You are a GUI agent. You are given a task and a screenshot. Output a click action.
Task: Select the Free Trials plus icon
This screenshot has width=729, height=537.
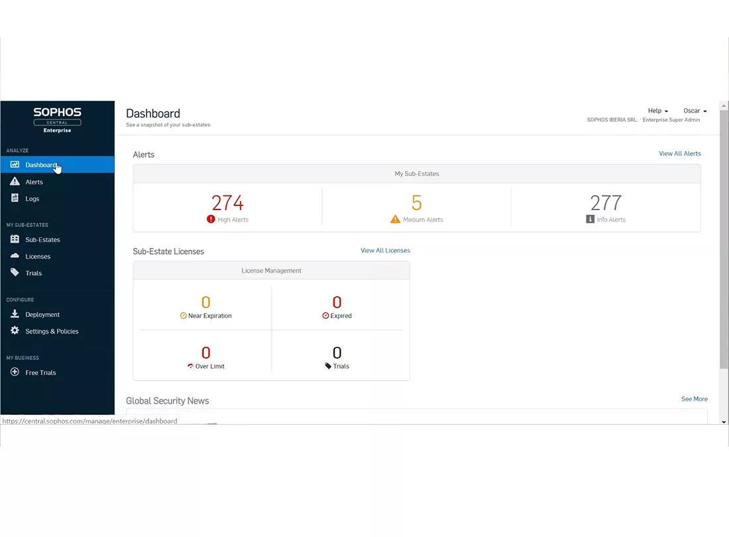pyautogui.click(x=15, y=372)
